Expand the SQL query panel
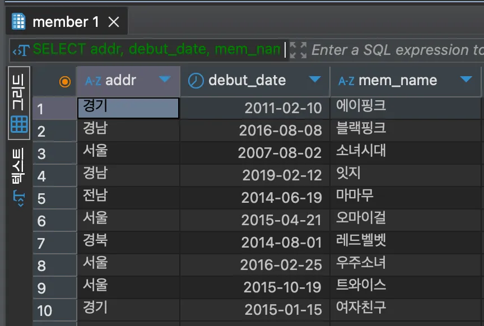This screenshot has height=326, width=484. click(298, 50)
